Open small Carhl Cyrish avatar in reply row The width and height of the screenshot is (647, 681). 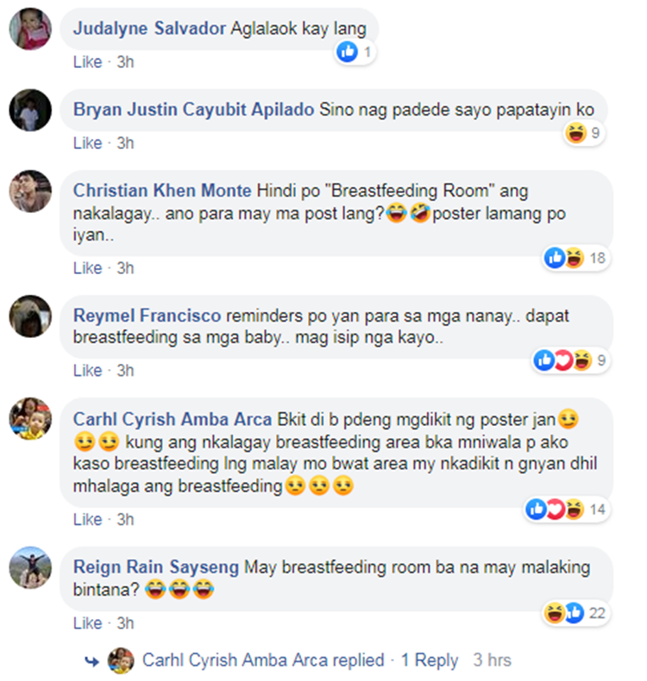tap(121, 660)
